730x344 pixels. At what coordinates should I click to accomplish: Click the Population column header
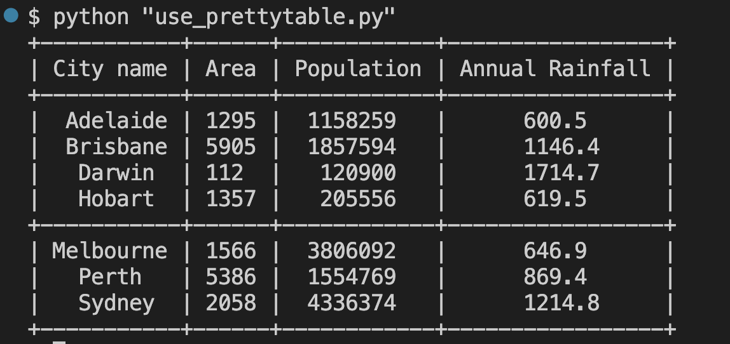[358, 69]
